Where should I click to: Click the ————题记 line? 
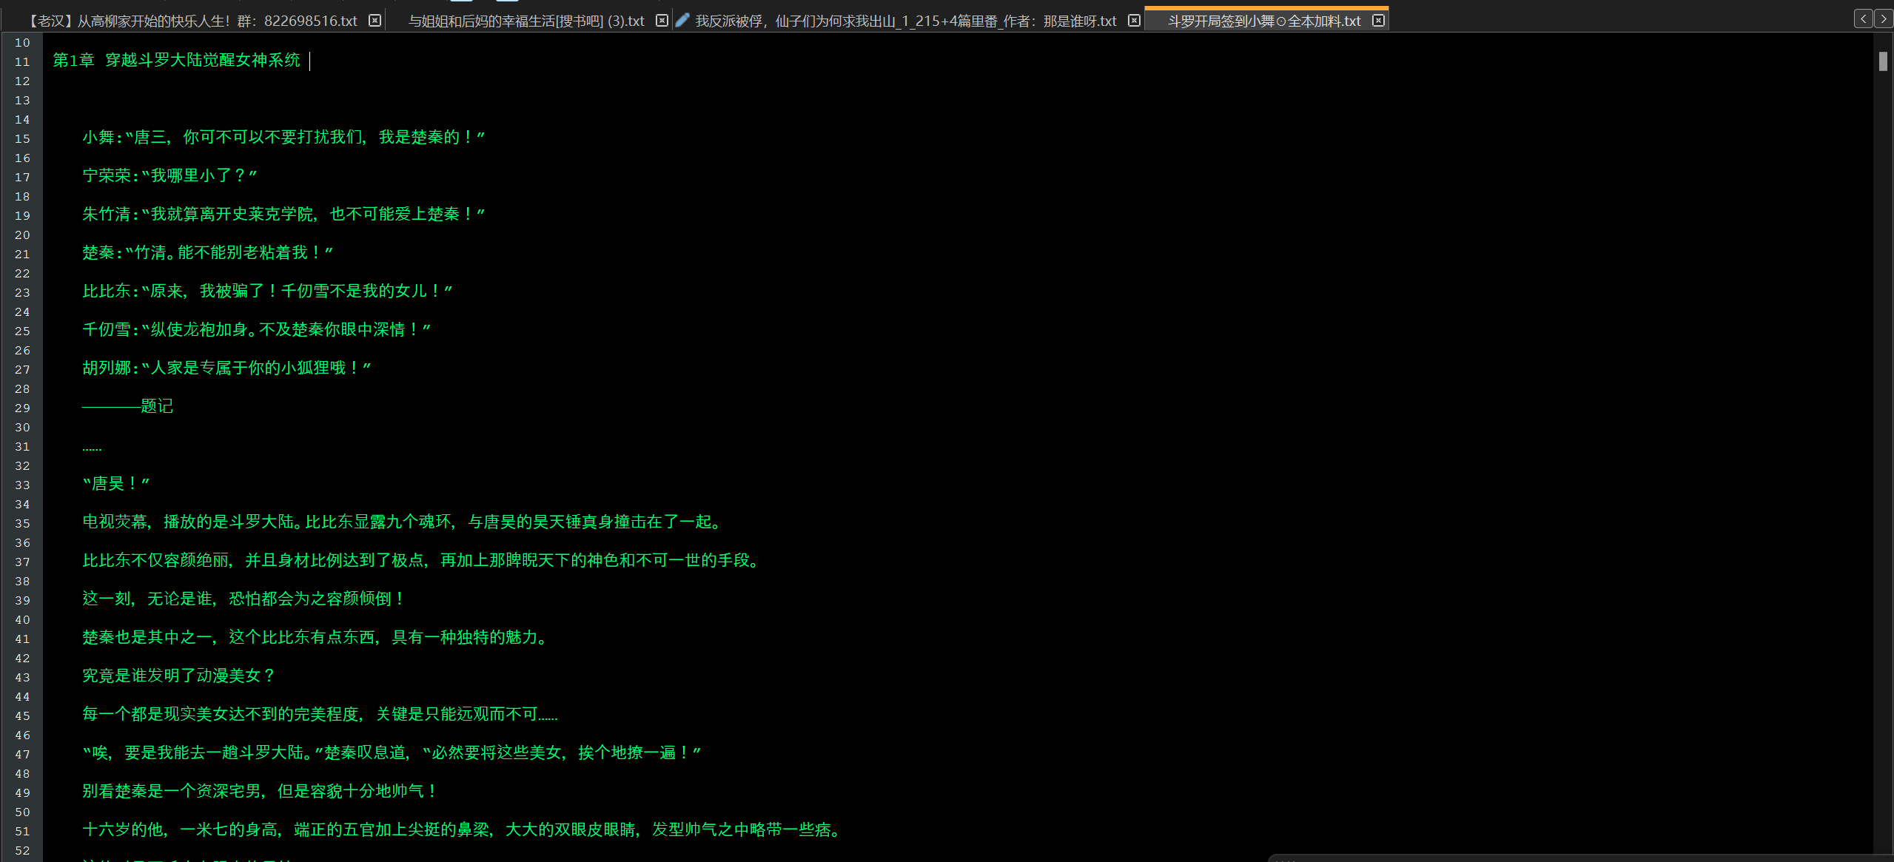point(127,406)
